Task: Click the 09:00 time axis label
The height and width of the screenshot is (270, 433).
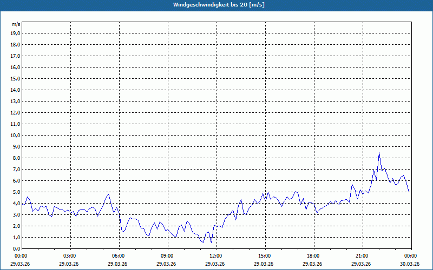Action: point(167,256)
